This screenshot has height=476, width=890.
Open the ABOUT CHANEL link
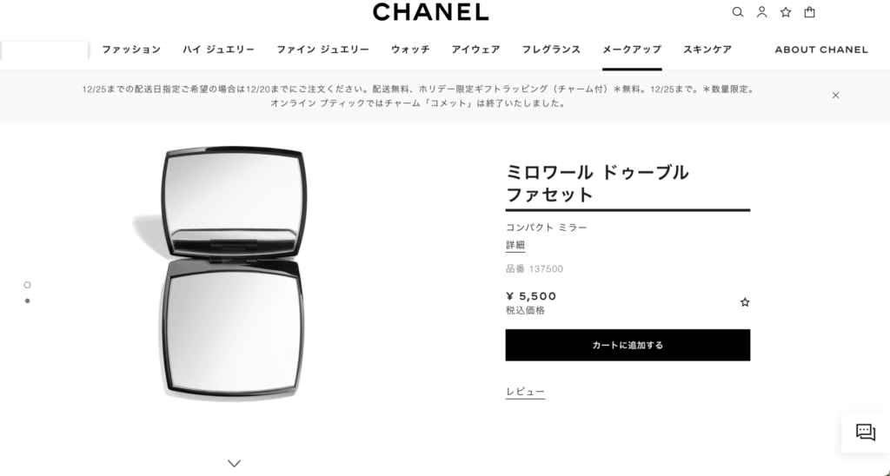(821, 50)
